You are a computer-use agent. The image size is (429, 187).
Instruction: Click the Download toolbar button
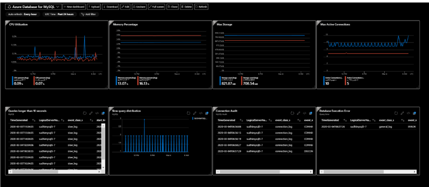(111, 7)
